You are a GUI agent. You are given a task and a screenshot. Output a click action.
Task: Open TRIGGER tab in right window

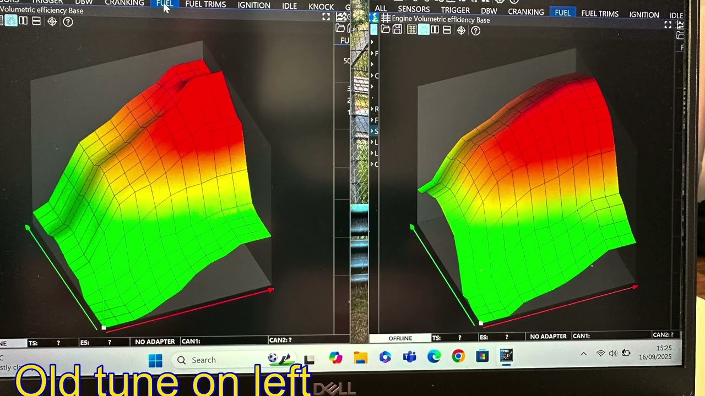tap(455, 10)
